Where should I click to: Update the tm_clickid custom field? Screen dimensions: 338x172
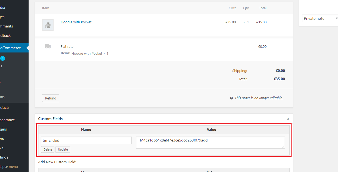pos(63,149)
